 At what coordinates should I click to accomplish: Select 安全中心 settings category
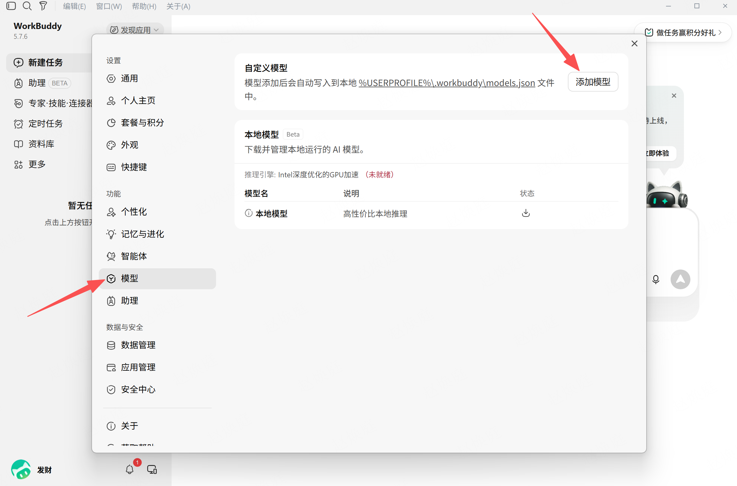tap(157, 389)
